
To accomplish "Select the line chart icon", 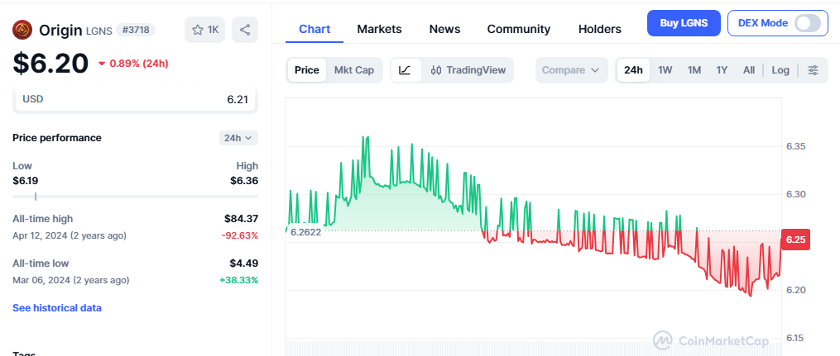I will tap(405, 70).
